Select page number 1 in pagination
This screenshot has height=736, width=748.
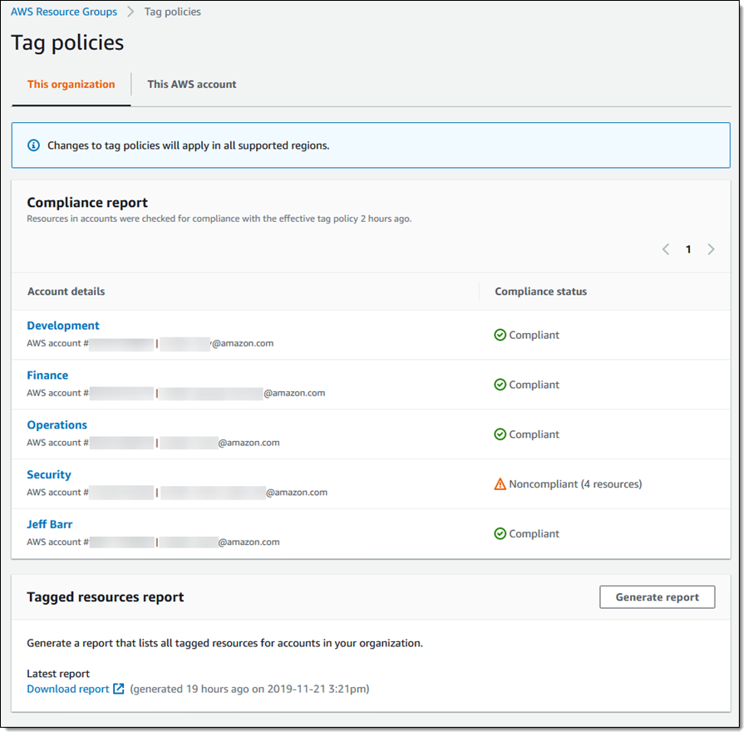[688, 249]
